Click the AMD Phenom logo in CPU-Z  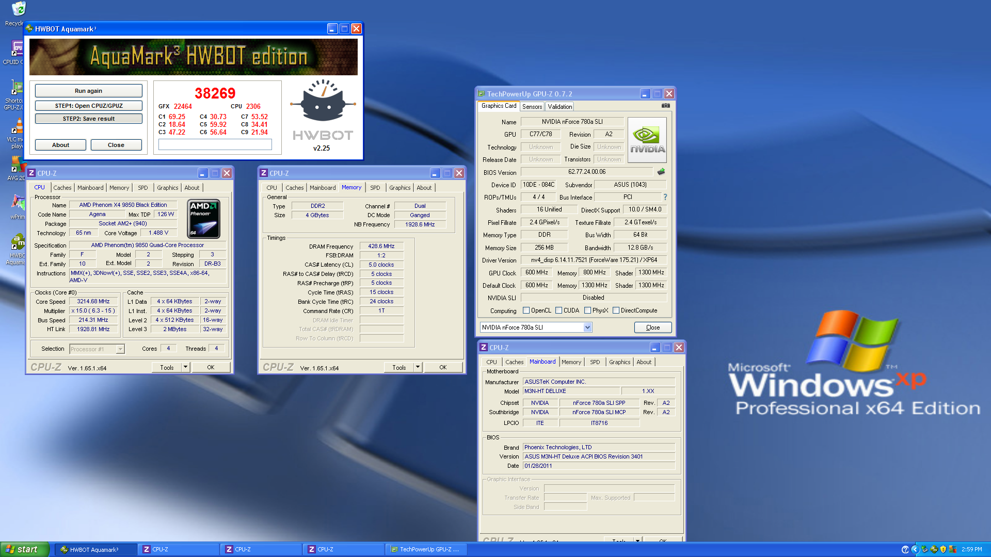[204, 219]
